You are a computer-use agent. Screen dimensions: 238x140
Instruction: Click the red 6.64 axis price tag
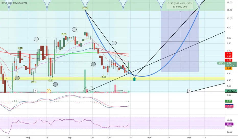point(229,53)
